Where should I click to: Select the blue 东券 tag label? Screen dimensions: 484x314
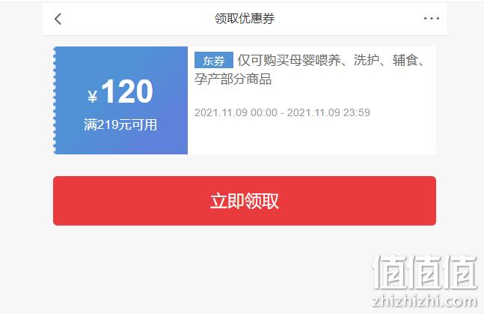pyautogui.click(x=214, y=60)
